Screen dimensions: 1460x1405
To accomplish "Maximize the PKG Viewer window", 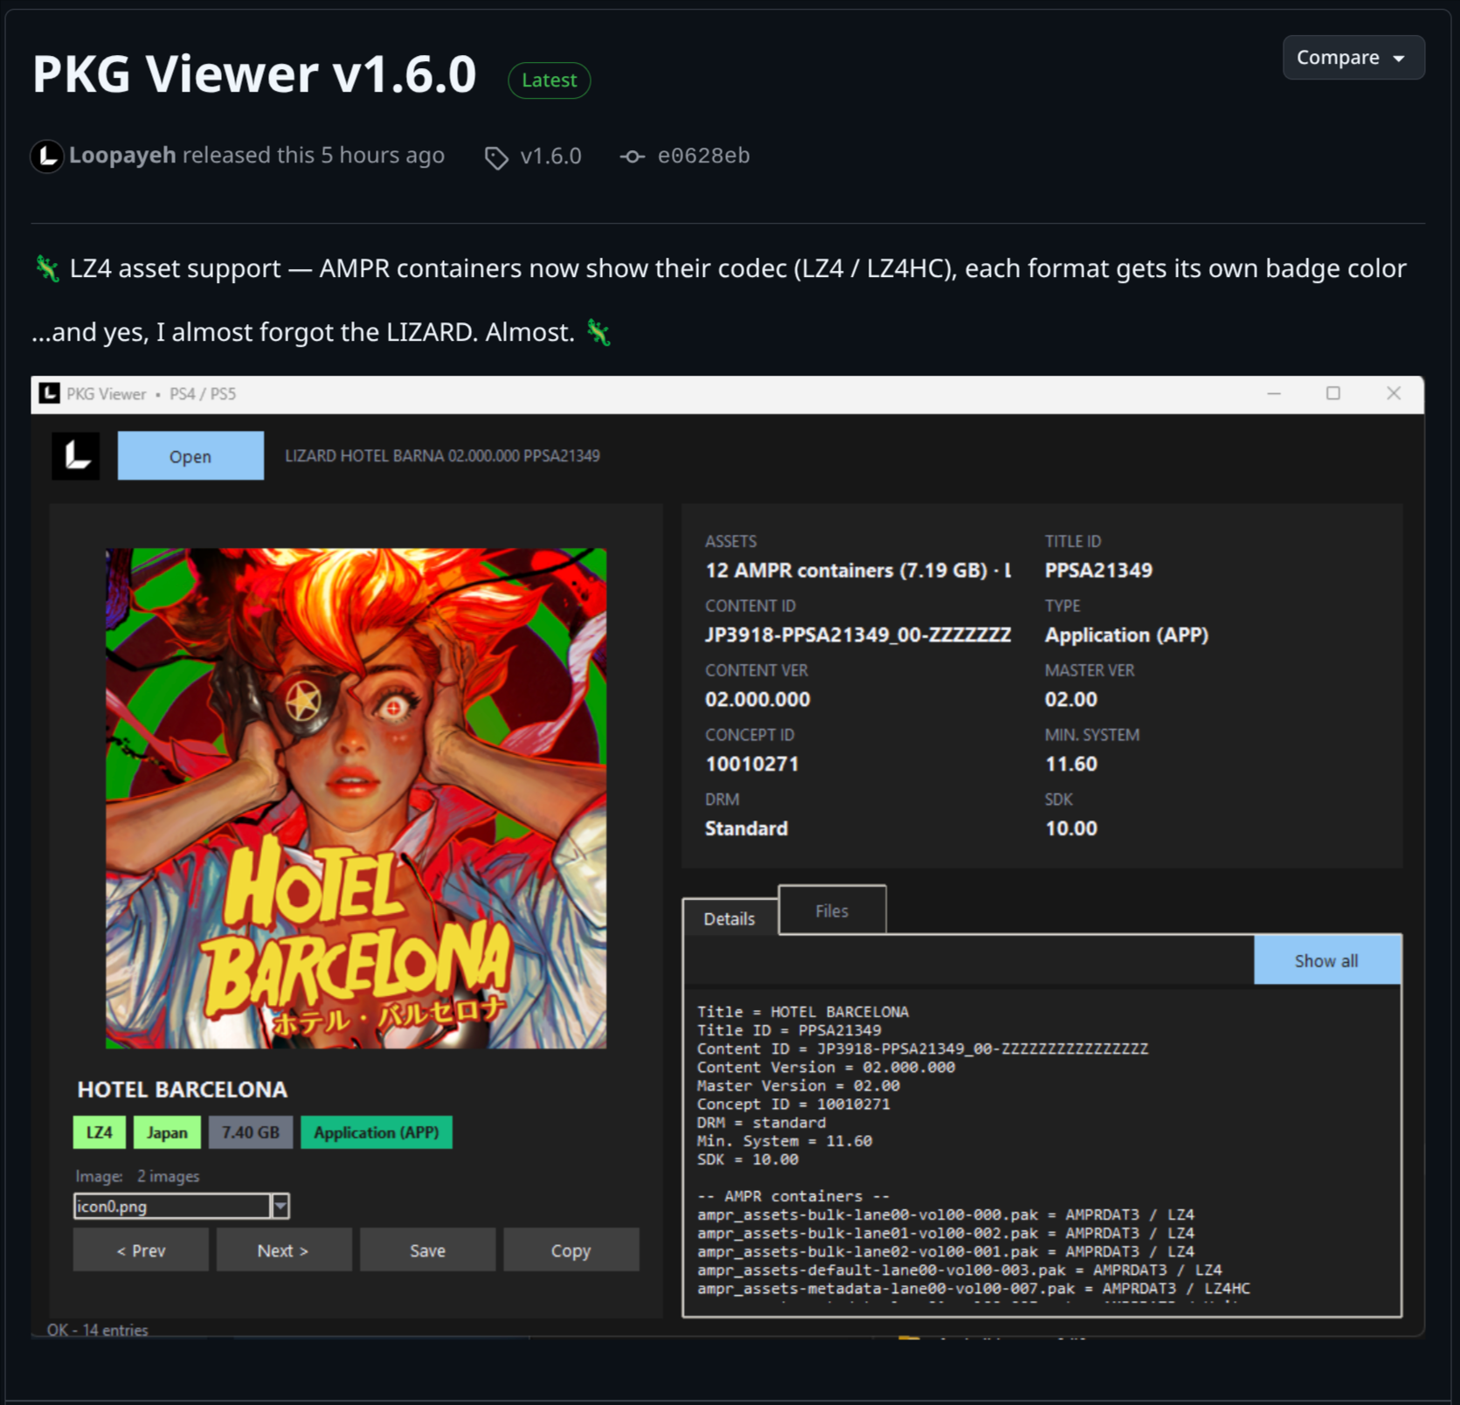I will 1333,394.
